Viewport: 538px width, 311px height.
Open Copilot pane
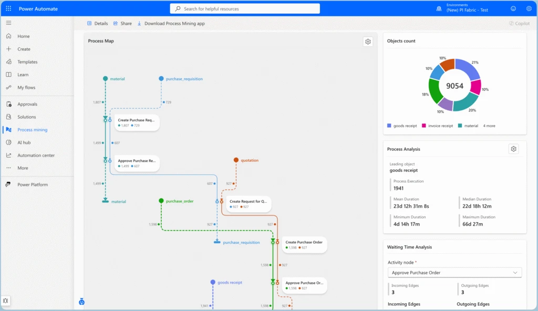(519, 24)
